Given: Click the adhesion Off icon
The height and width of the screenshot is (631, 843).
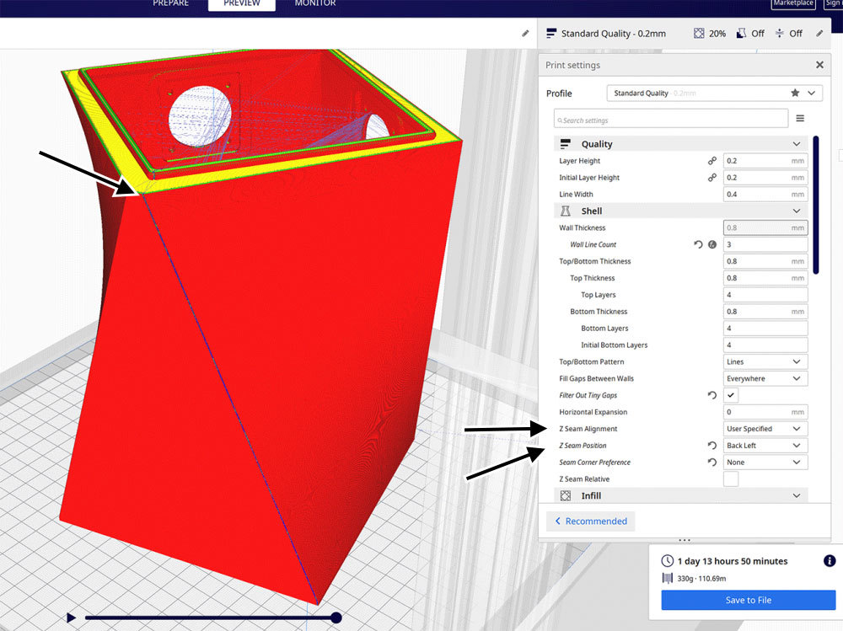Looking at the screenshot, I should pos(780,34).
